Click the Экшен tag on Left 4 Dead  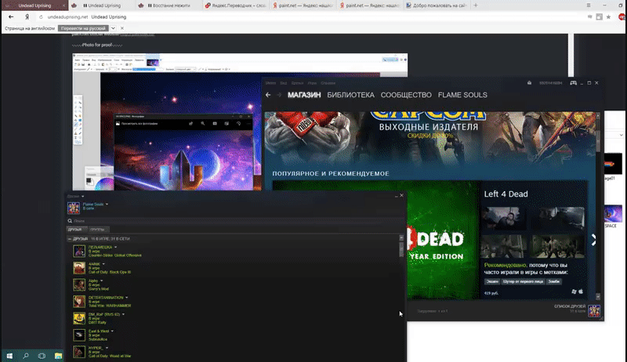(x=492, y=282)
